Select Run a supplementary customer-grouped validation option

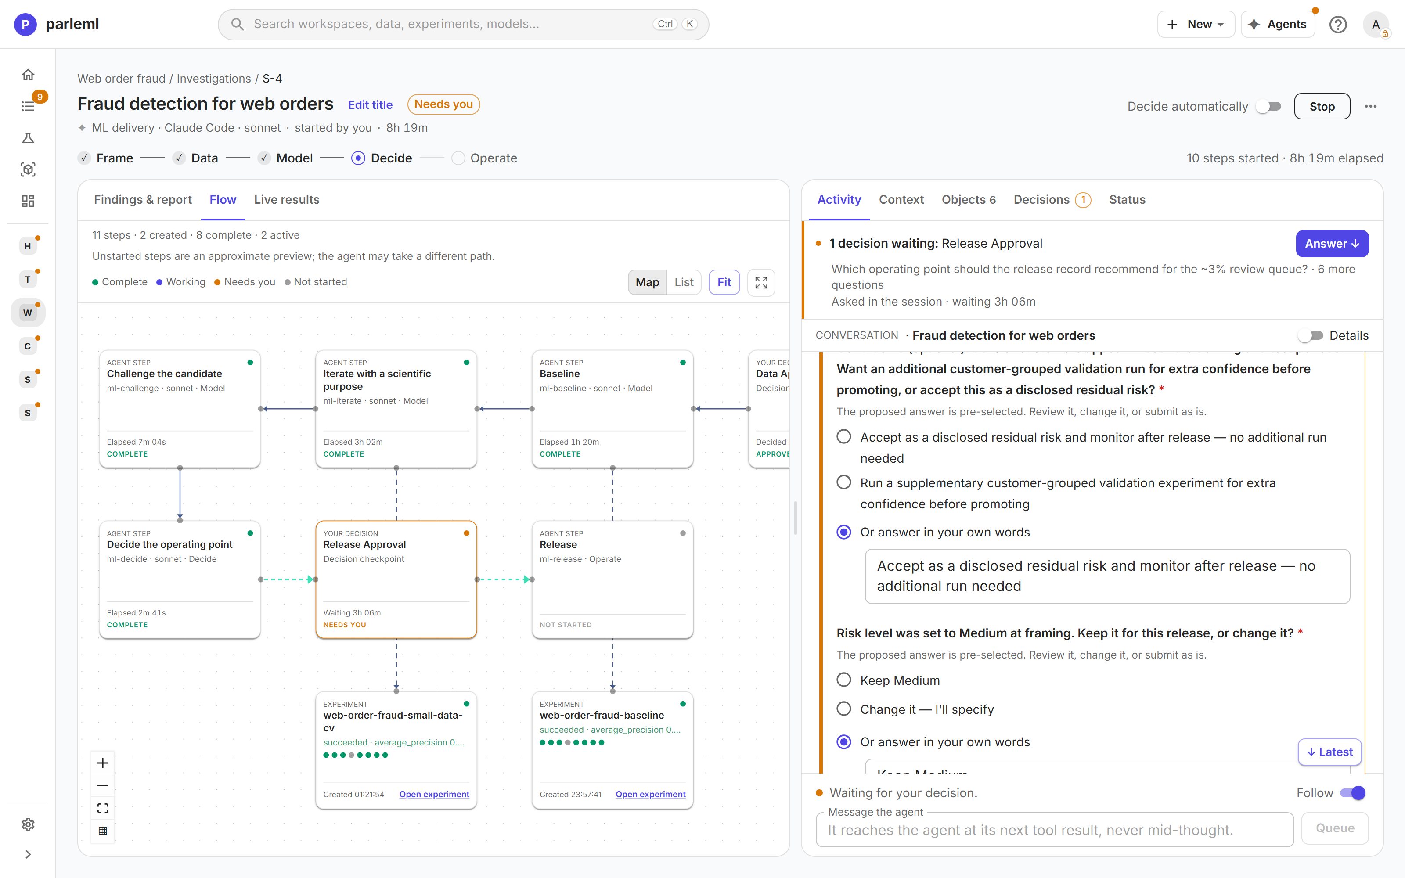pyautogui.click(x=843, y=482)
